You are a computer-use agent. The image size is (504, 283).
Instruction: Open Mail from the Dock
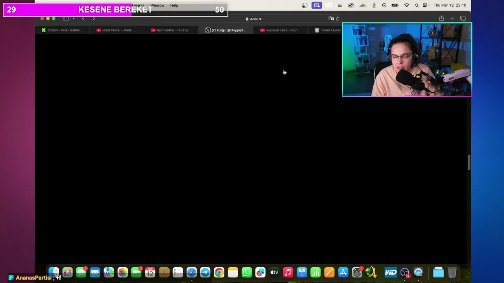coord(95,272)
